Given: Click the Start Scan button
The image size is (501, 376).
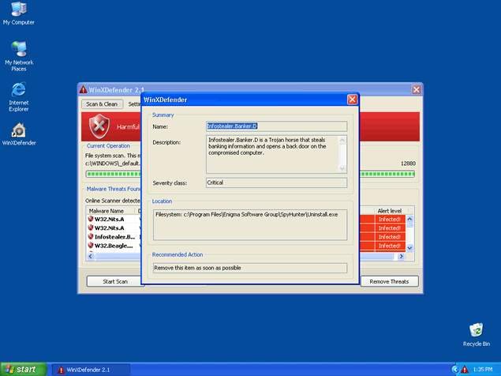Looking at the screenshot, I should (115, 281).
